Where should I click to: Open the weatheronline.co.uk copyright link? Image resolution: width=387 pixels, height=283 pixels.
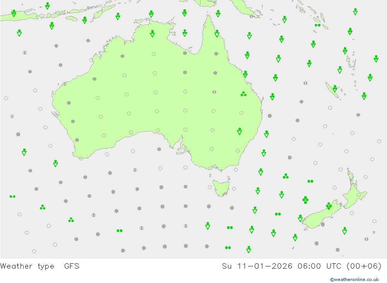point(354,280)
